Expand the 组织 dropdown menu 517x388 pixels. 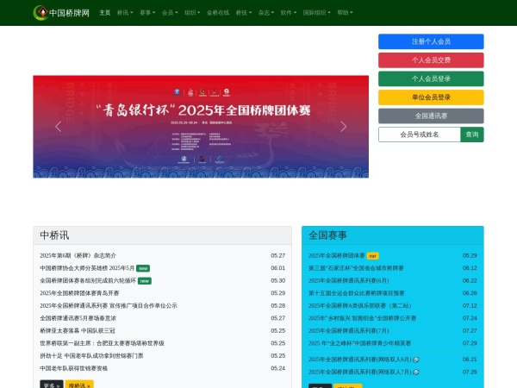192,13
